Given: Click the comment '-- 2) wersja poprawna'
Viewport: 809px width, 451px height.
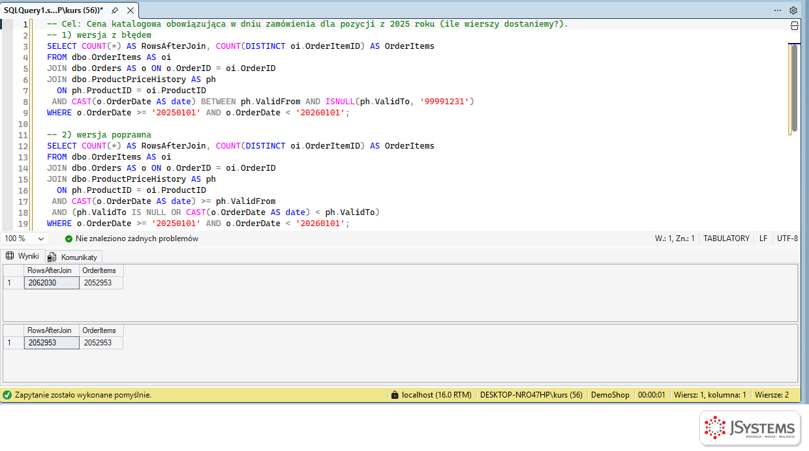Looking at the screenshot, I should (x=99, y=135).
